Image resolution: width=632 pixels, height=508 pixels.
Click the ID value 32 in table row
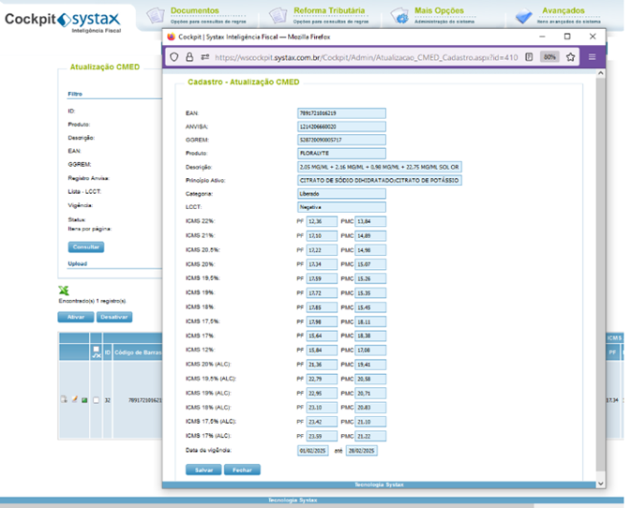click(x=107, y=400)
